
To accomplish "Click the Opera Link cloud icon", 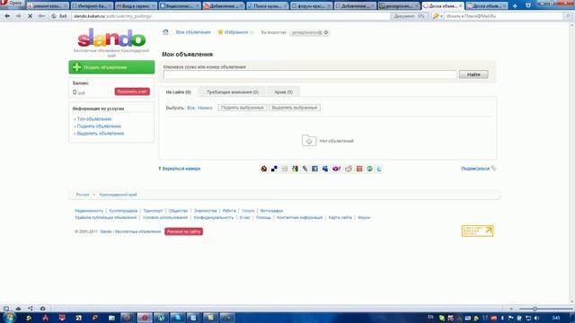I will pyautogui.click(x=18, y=309).
